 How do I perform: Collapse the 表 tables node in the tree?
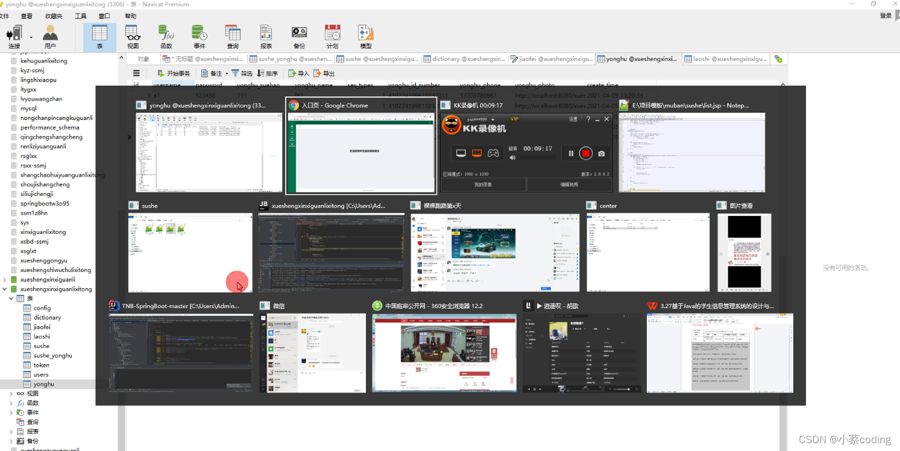coord(11,298)
